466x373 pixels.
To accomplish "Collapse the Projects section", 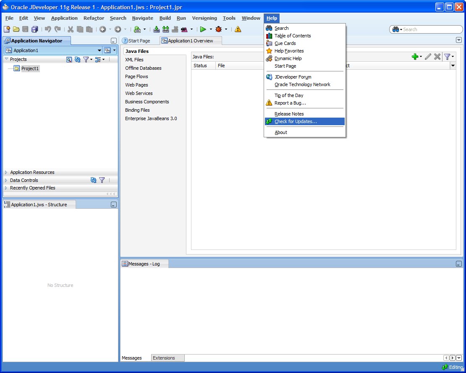I will tap(6, 59).
